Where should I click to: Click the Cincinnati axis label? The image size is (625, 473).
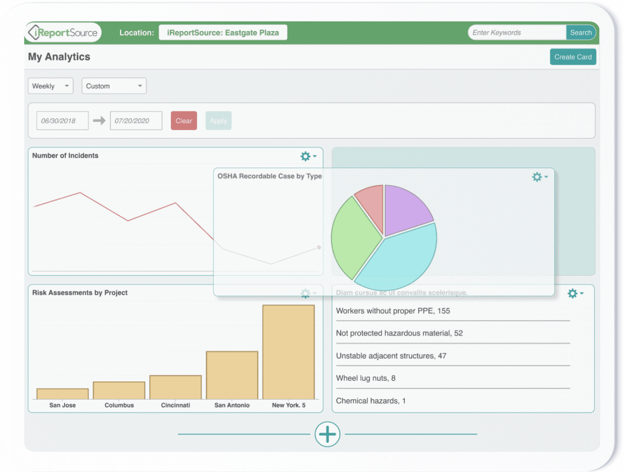(x=176, y=405)
